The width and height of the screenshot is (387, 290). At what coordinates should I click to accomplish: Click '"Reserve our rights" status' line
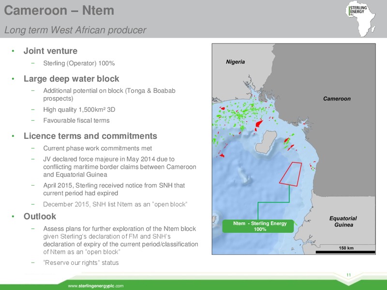(x=81, y=262)
